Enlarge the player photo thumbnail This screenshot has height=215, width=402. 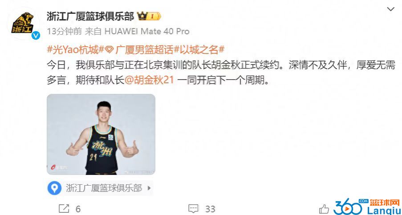[x=101, y=134]
